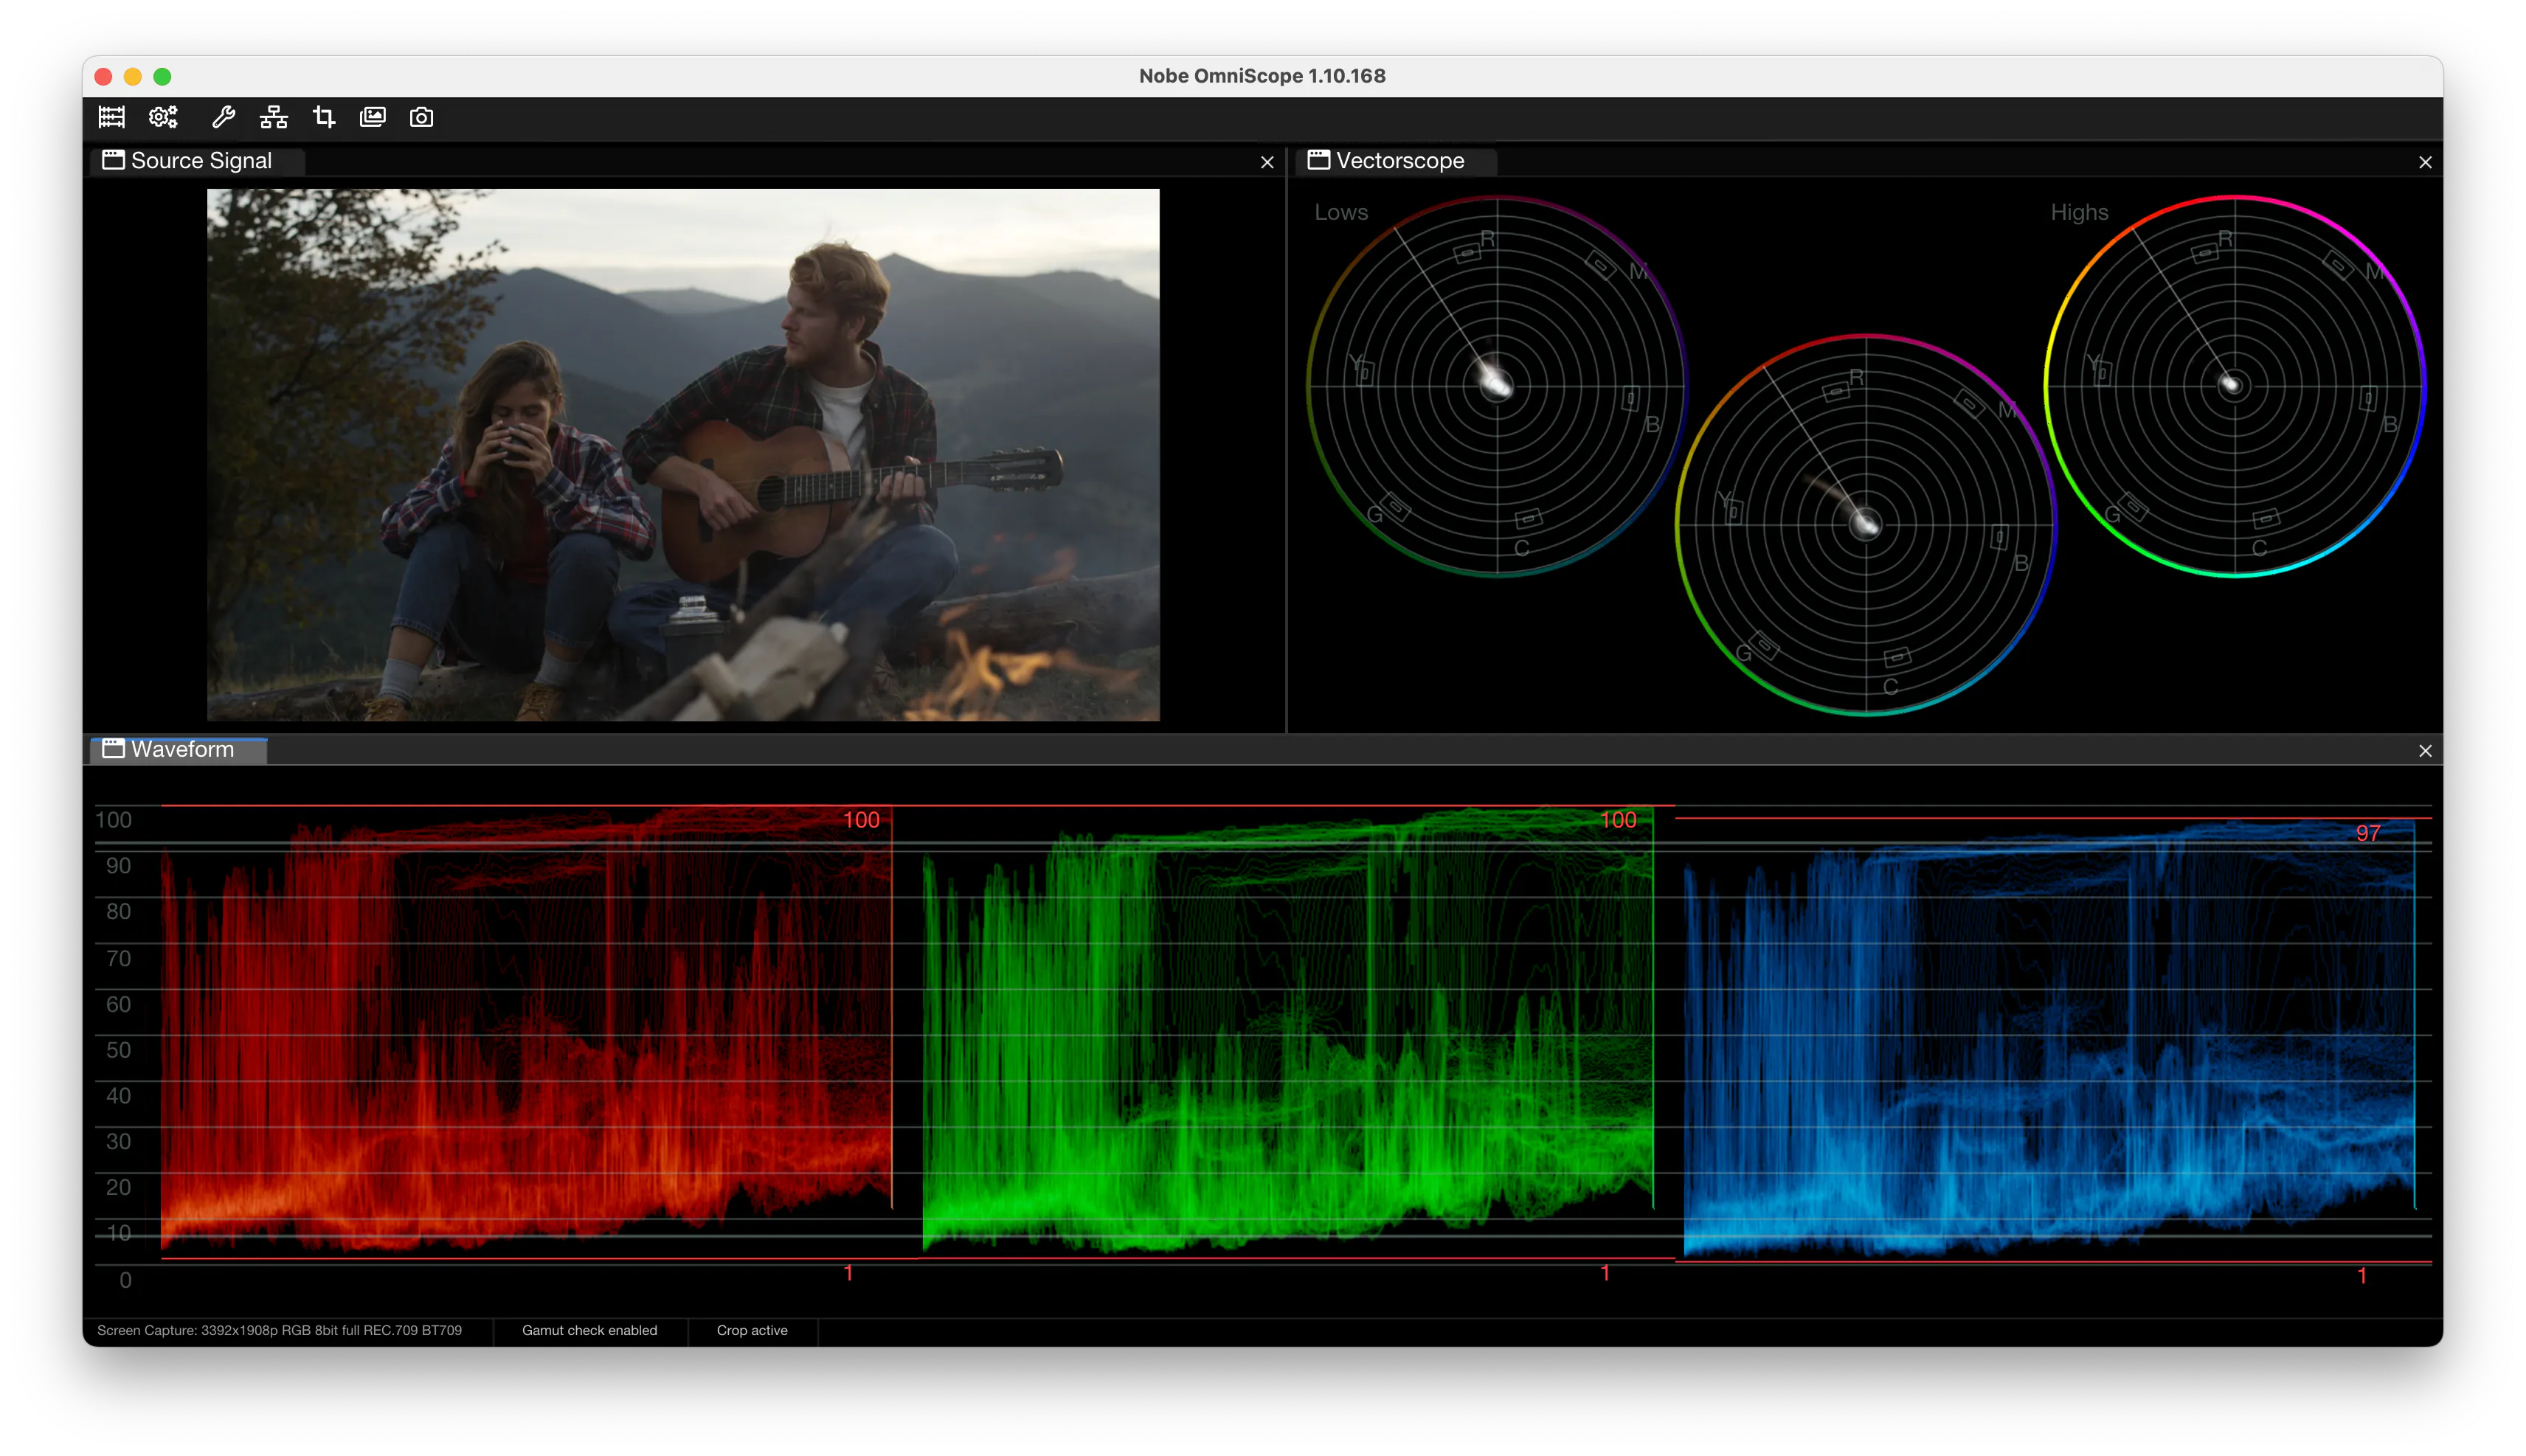Close the Source Signal panel
The width and height of the screenshot is (2526, 1456).
pos(1267,162)
